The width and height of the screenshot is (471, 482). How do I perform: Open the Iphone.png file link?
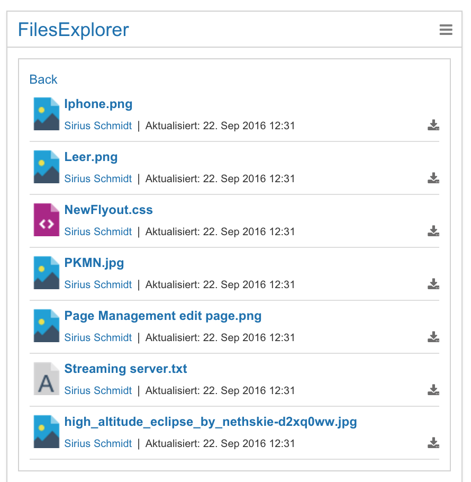(98, 104)
